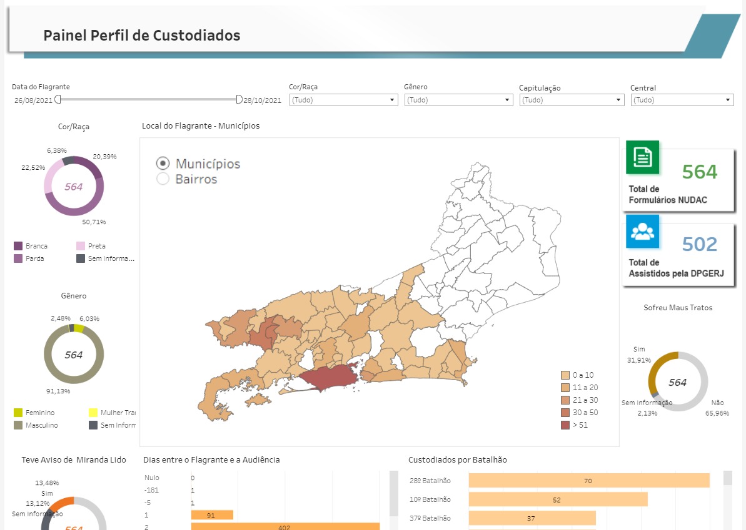Select the Municípios radio button

point(163,164)
